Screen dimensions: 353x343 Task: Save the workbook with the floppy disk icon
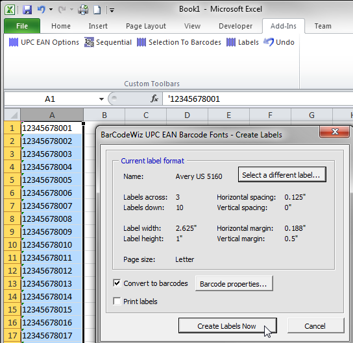[x=27, y=10]
